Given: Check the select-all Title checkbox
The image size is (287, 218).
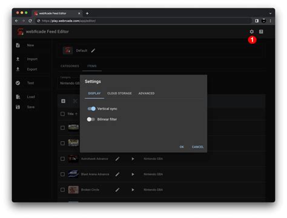Looking at the screenshot, I should click(62, 114).
